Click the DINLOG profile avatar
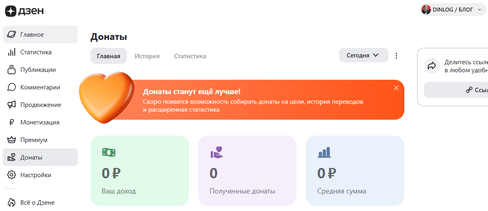This screenshot has height=211, width=488. [426, 9]
